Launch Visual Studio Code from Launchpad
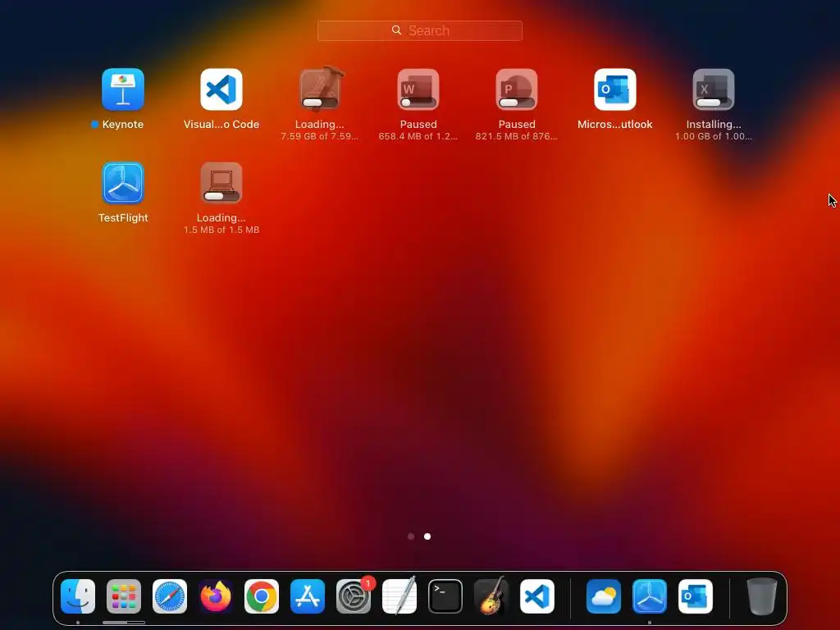 221,89
